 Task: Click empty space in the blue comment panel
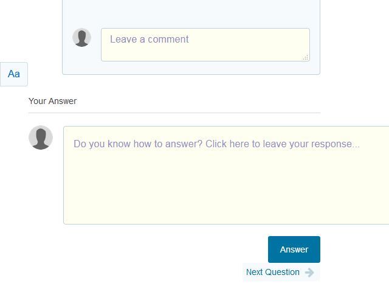[191, 13]
